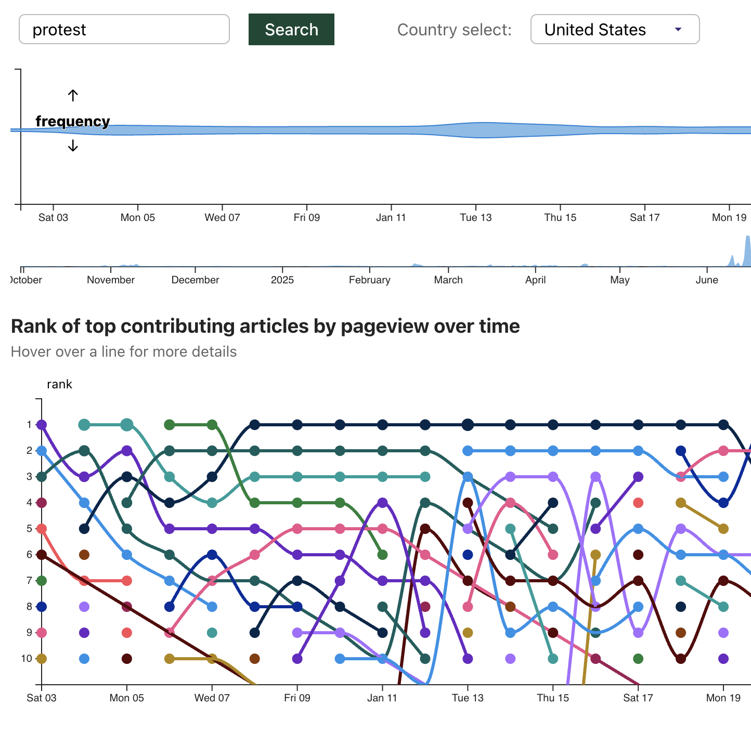
Task: Click the purple dot at rank 1 on Sat 03
Action: click(x=42, y=425)
